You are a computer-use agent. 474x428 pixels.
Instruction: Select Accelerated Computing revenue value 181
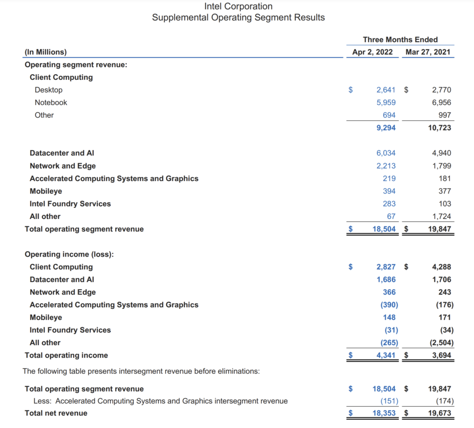click(445, 178)
